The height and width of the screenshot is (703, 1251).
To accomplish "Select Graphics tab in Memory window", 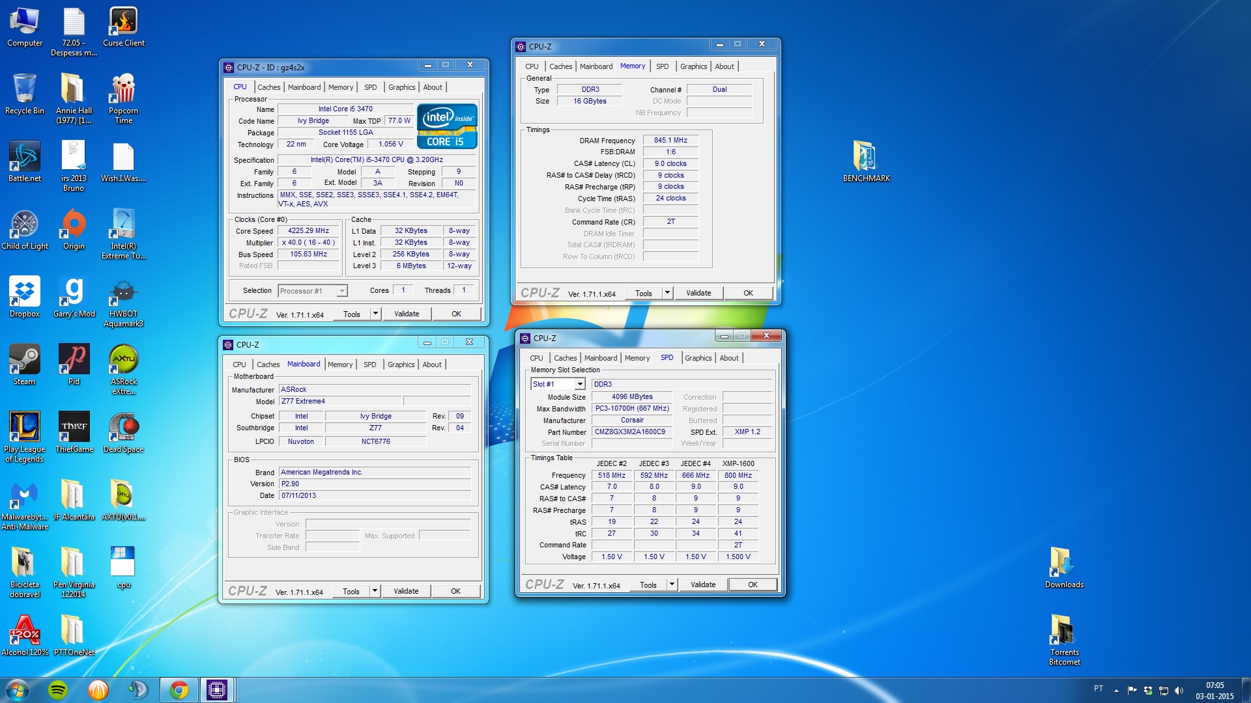I will pyautogui.click(x=693, y=66).
